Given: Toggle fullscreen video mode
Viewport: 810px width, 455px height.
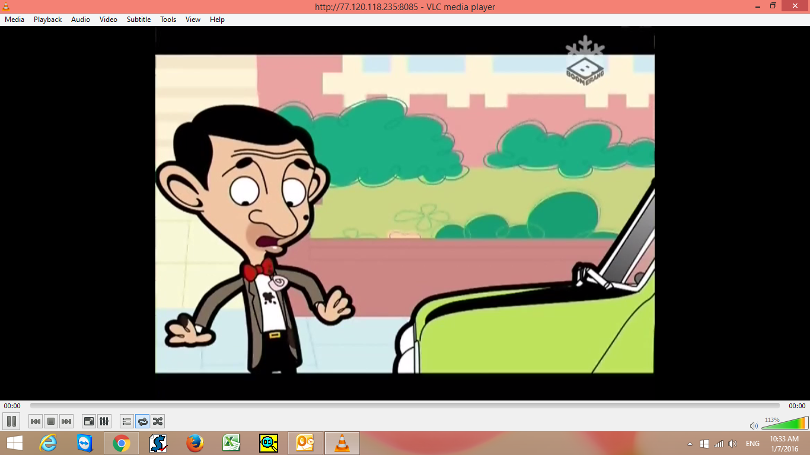Looking at the screenshot, I should 89,421.
